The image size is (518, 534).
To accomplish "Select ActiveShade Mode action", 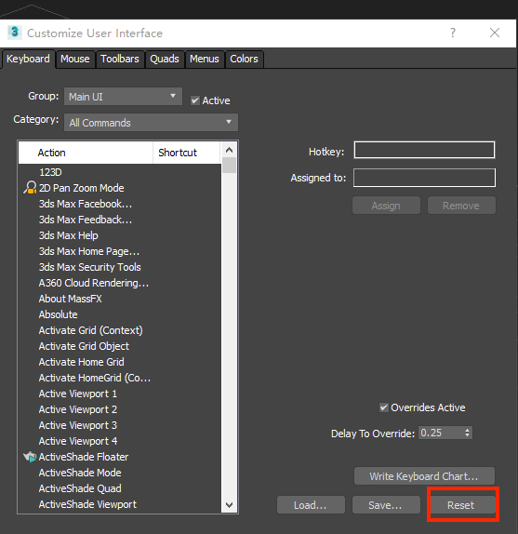I will pyautogui.click(x=80, y=473).
